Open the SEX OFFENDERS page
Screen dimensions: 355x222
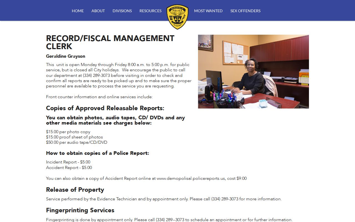pyautogui.click(x=245, y=11)
